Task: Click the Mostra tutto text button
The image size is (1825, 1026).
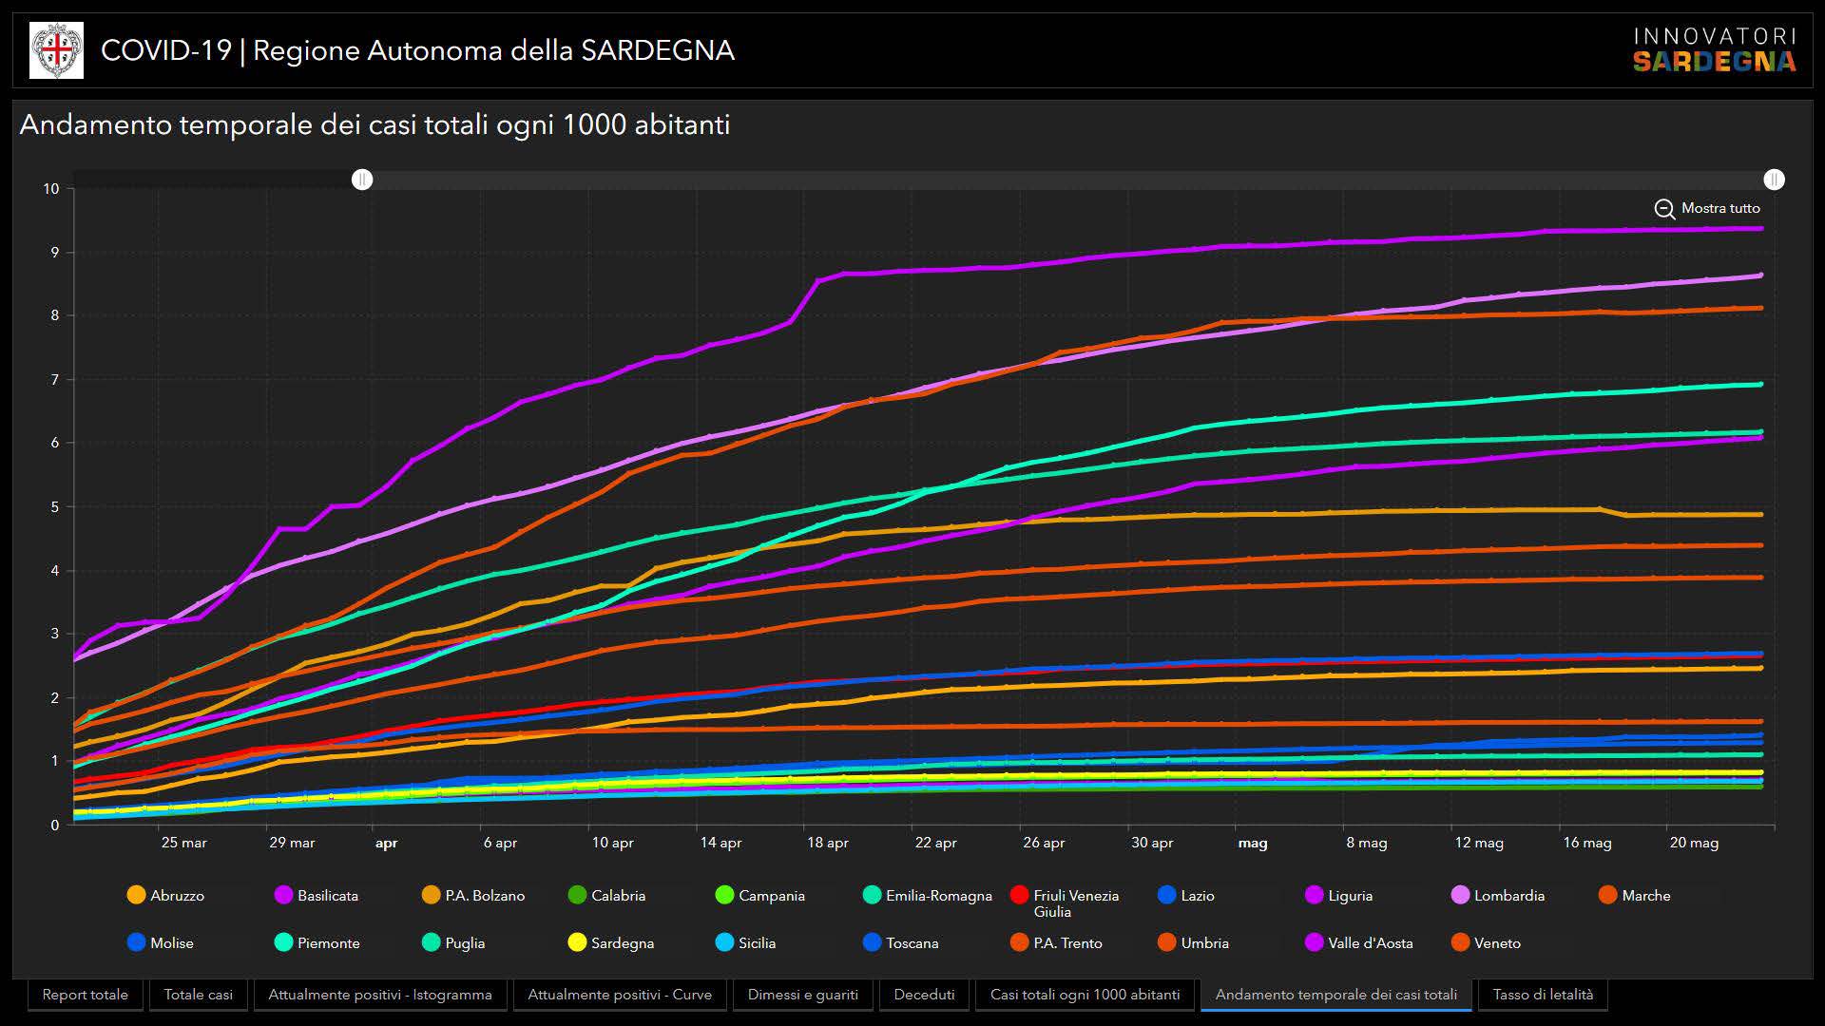Action: tap(1720, 208)
